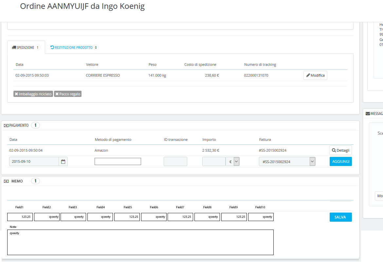Click the Metodo di pagamento column header

(x=113, y=140)
